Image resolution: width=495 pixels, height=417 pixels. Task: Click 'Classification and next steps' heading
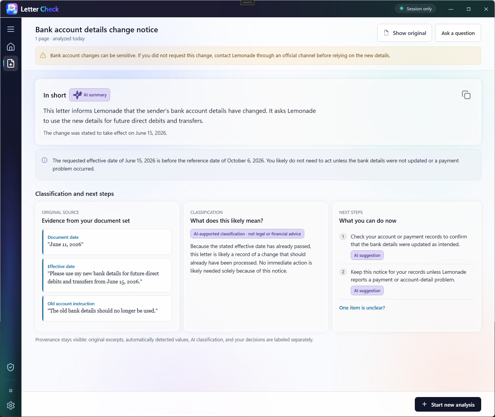point(74,194)
